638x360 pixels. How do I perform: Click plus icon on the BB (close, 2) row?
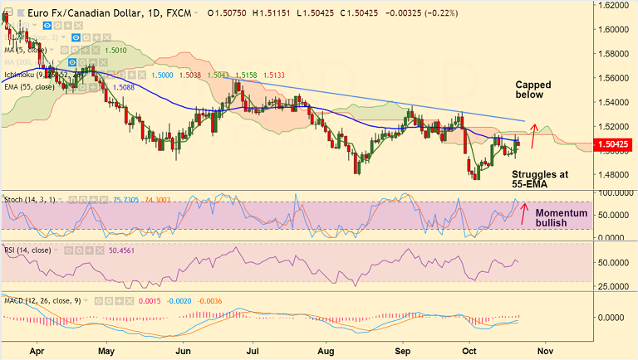pos(96,38)
